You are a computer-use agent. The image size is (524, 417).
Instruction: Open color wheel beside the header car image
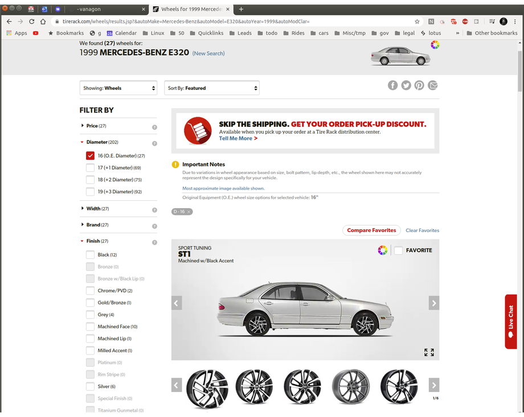[435, 45]
